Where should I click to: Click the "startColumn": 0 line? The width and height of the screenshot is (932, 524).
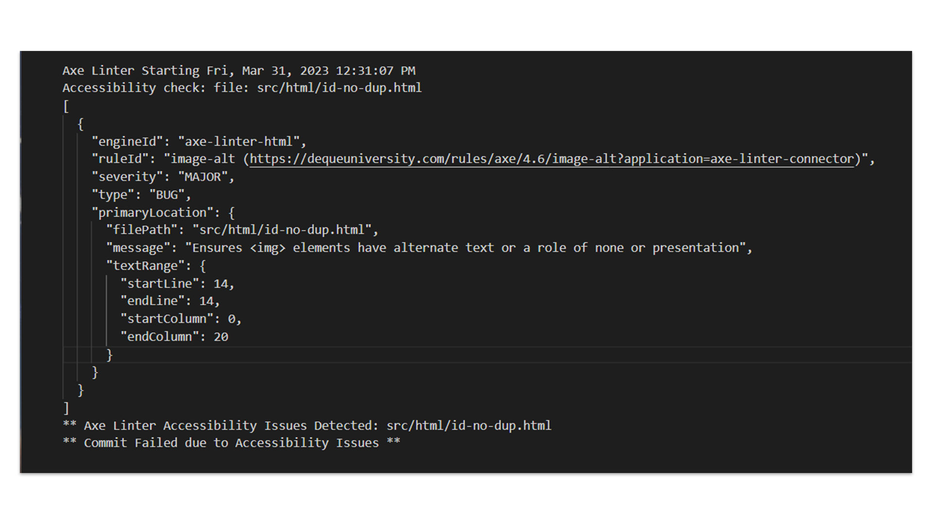click(181, 319)
